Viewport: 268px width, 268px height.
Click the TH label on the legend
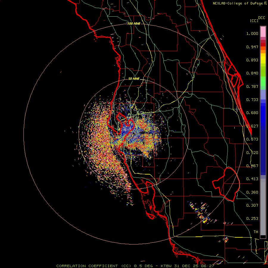click(256, 232)
